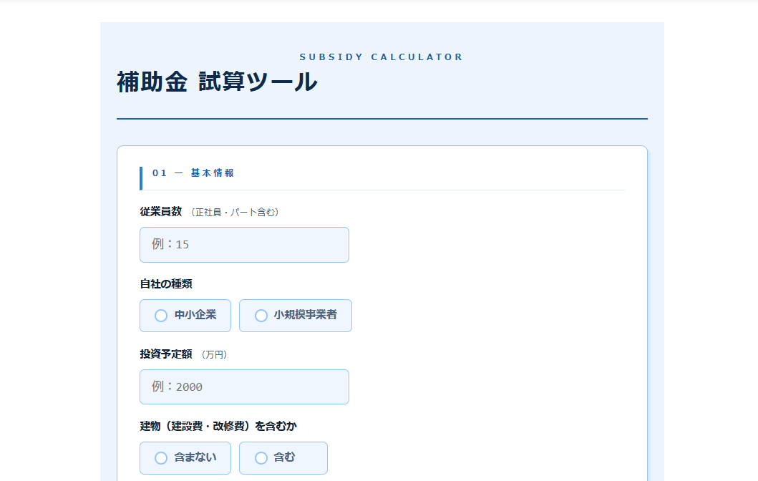Click the 投資予定額 investment amount field

(x=243, y=387)
